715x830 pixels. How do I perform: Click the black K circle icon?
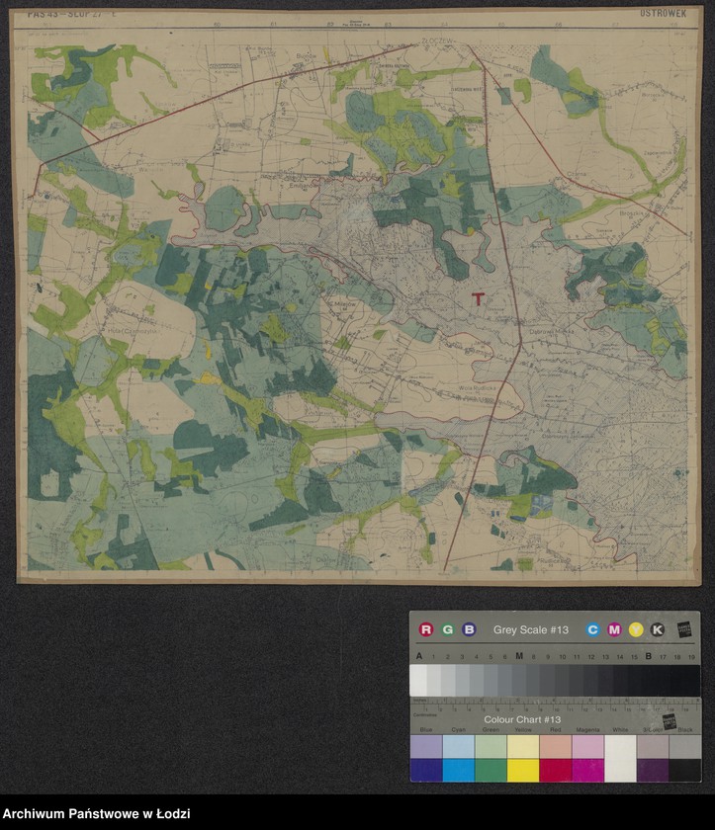click(x=658, y=629)
